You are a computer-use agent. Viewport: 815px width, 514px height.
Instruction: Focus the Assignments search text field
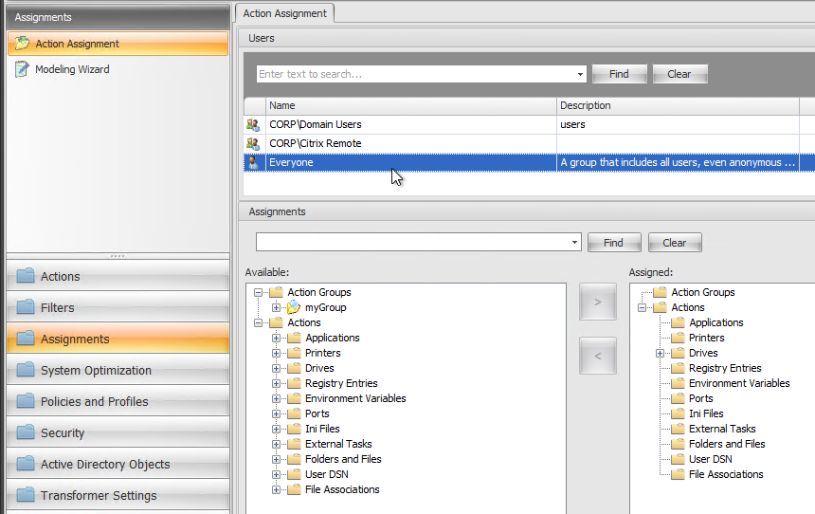click(412, 243)
